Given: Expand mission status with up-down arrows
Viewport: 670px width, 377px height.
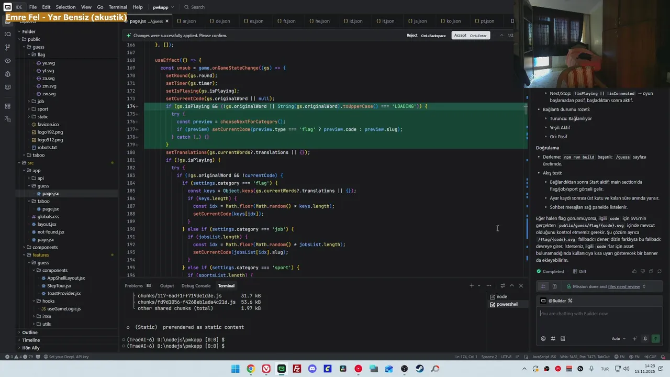Looking at the screenshot, I should (644, 286).
